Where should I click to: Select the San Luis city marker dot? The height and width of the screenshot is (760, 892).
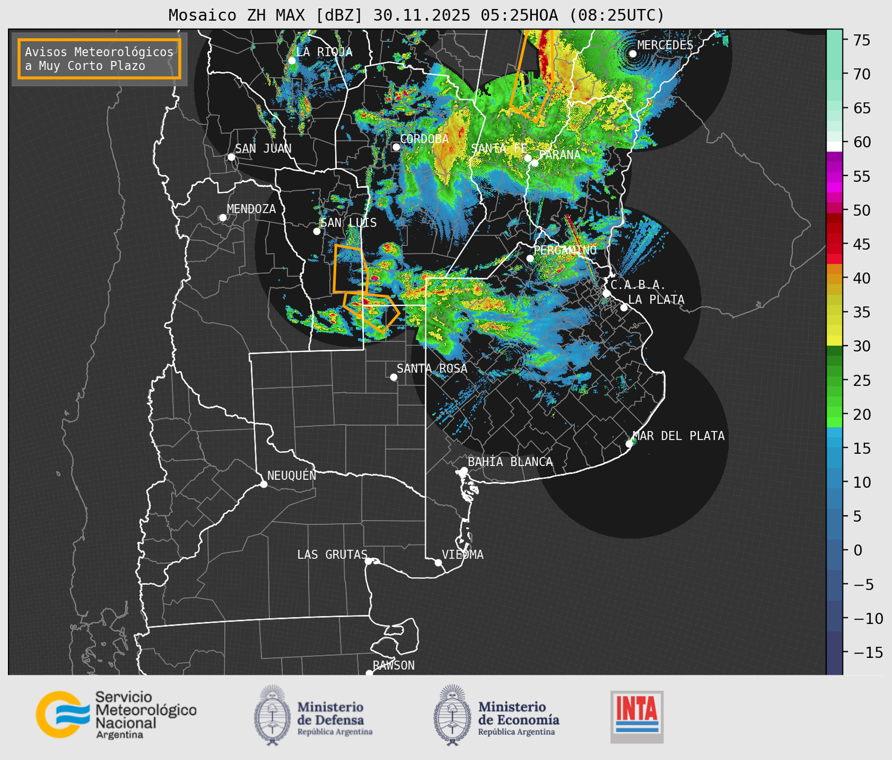(317, 231)
